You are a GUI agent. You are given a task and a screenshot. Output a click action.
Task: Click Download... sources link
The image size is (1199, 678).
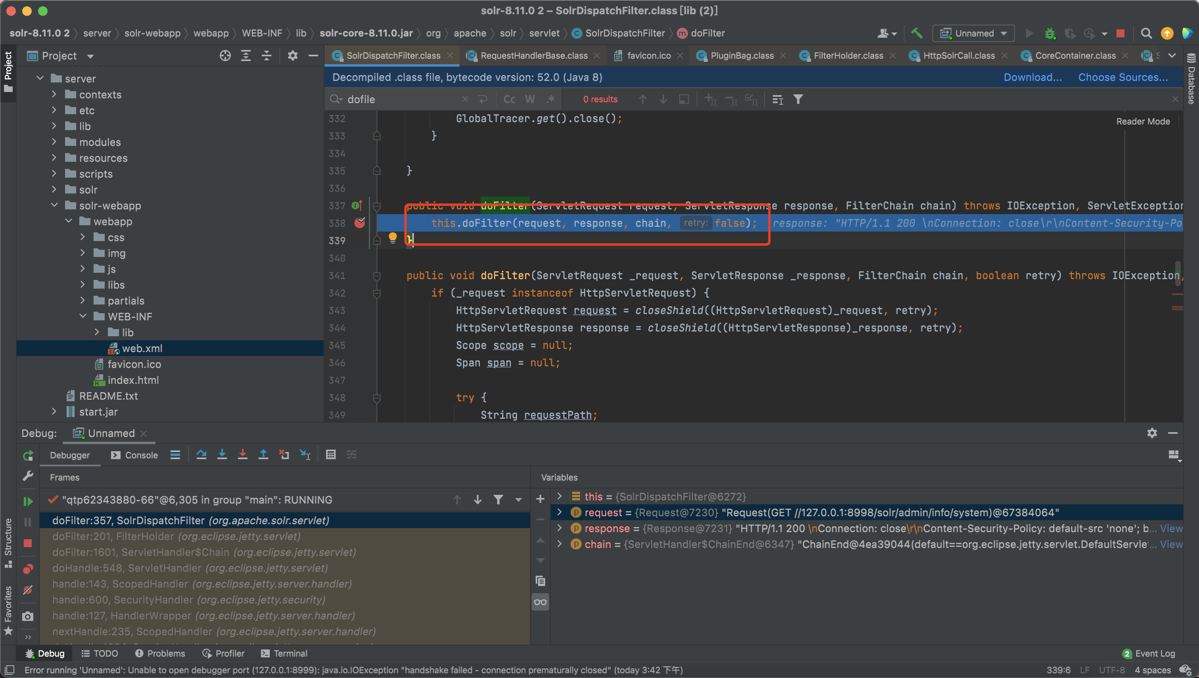[1033, 77]
